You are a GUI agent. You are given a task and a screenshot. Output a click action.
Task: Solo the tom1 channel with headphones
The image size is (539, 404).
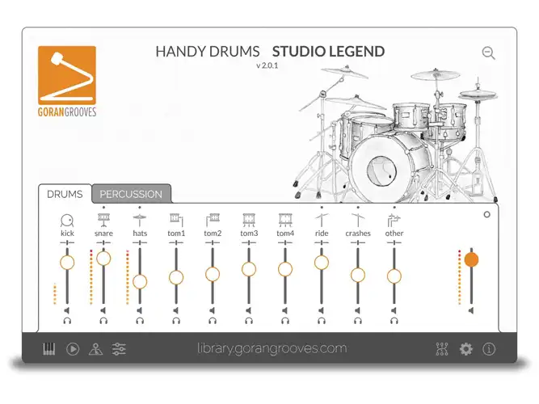[x=176, y=321]
